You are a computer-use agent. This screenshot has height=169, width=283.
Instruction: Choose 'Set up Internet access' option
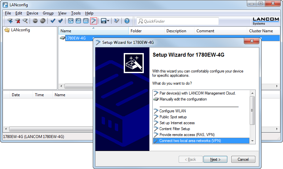(177, 123)
